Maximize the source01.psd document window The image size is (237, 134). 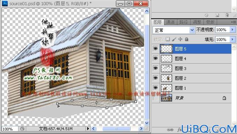click(129, 3)
